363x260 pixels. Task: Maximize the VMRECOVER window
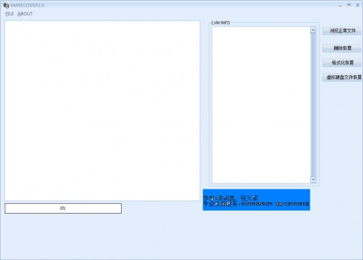349,5
